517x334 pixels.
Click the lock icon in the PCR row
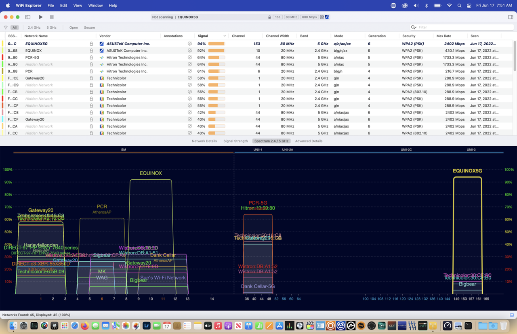point(91,71)
